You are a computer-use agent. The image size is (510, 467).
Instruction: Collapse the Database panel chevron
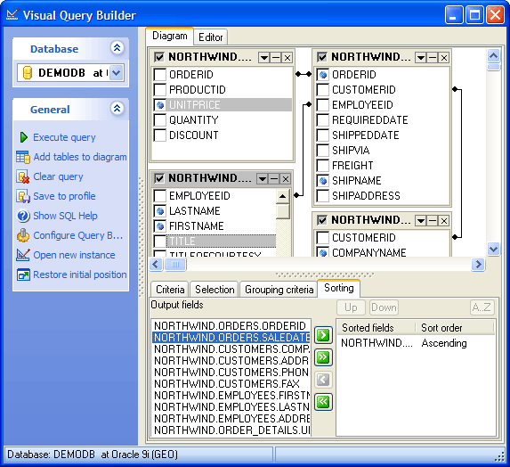pos(117,48)
